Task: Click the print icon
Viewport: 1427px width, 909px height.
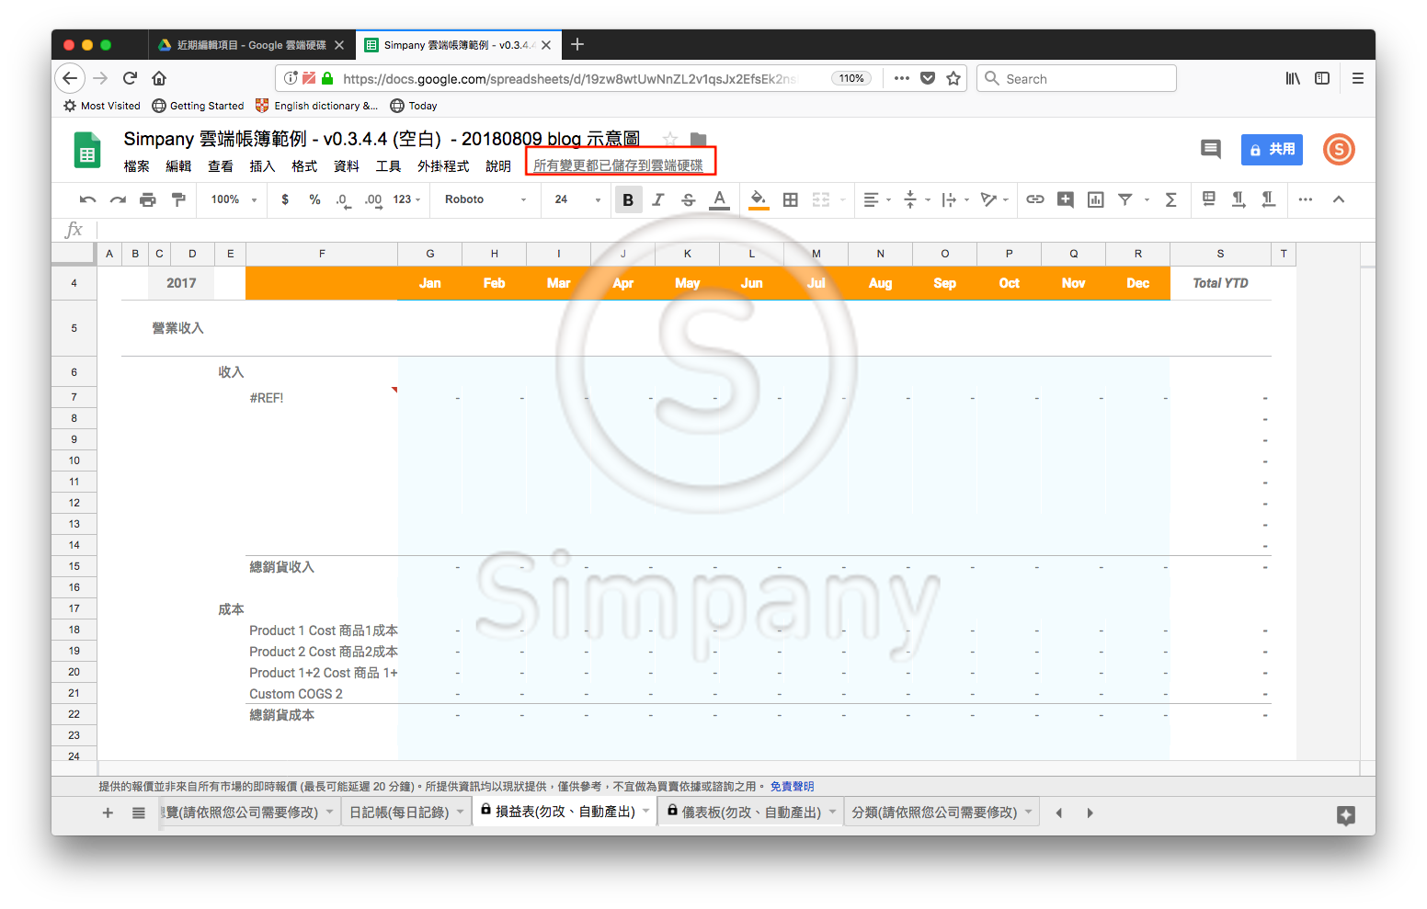Action: [x=147, y=199]
